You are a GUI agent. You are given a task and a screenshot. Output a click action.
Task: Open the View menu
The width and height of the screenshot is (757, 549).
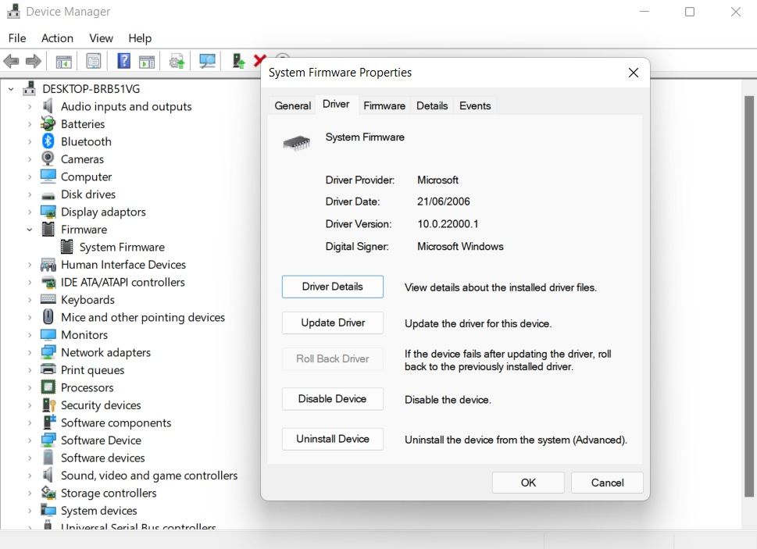pos(101,38)
